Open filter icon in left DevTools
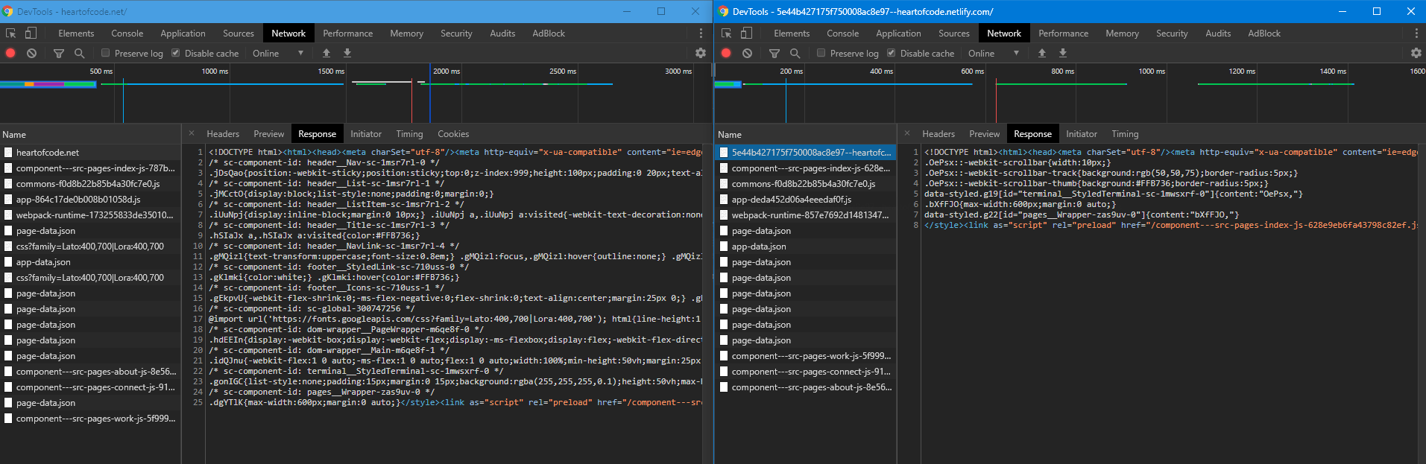The image size is (1426, 464). pyautogui.click(x=59, y=53)
